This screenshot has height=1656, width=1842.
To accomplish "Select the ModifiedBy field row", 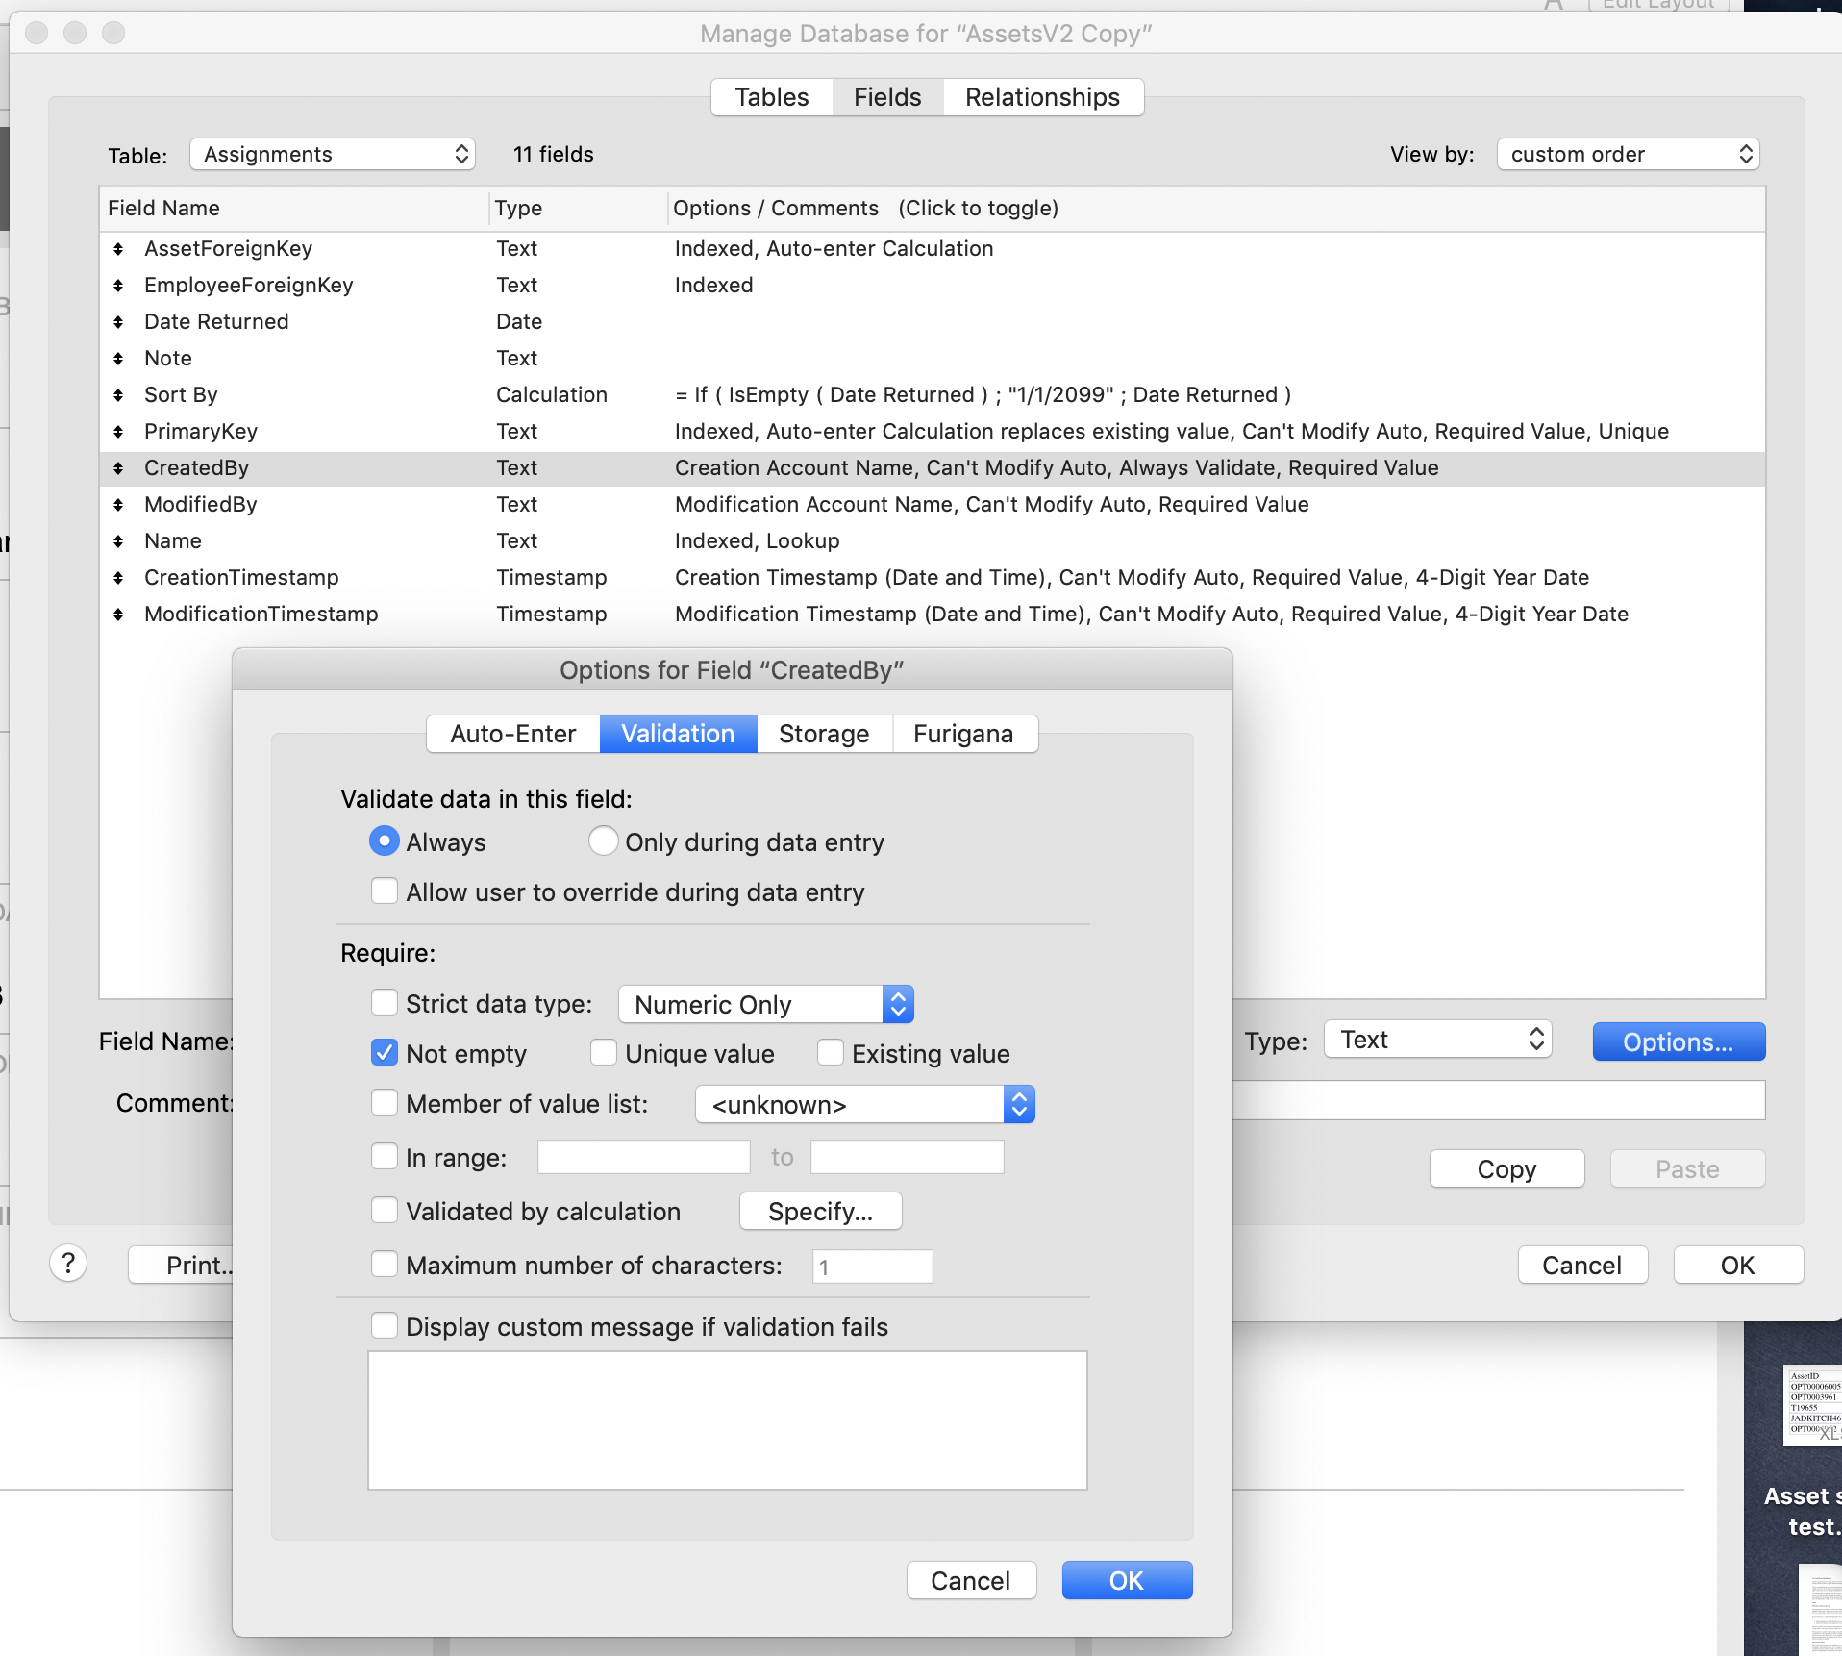I will [x=933, y=505].
